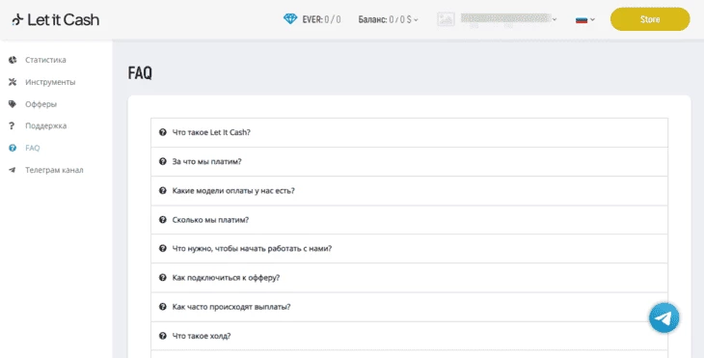The height and width of the screenshot is (358, 704).
Task: Click the FAQ page heading
Action: [140, 72]
